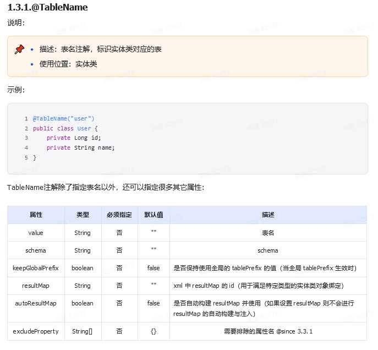This screenshot has height=350, width=378.
Task: Click the bullet text '使用位置:实体类'
Action: point(68,64)
